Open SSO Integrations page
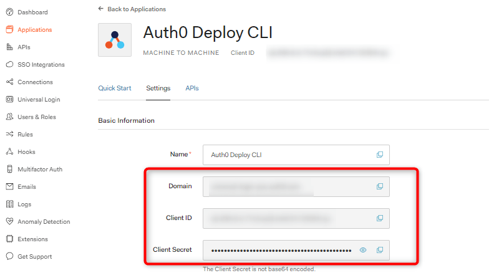 (x=41, y=65)
